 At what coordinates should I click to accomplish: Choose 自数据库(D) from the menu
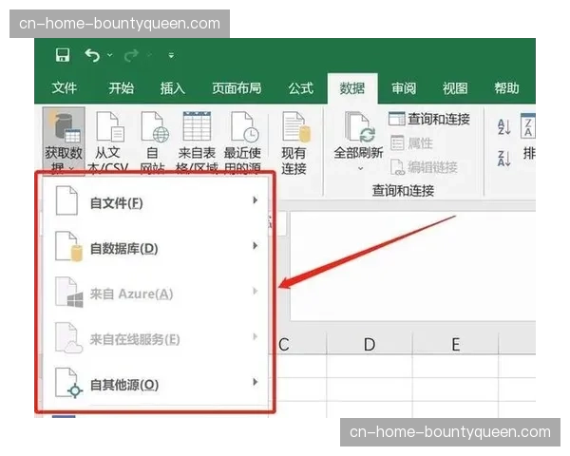coord(155,247)
